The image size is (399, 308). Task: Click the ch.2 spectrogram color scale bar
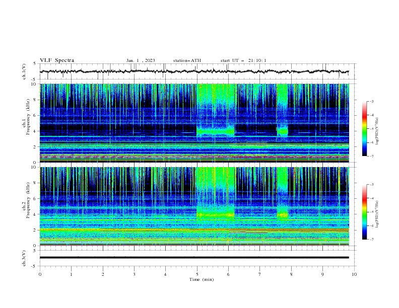point(364,212)
